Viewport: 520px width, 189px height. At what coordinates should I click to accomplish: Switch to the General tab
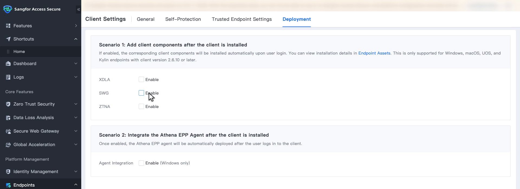(146, 19)
